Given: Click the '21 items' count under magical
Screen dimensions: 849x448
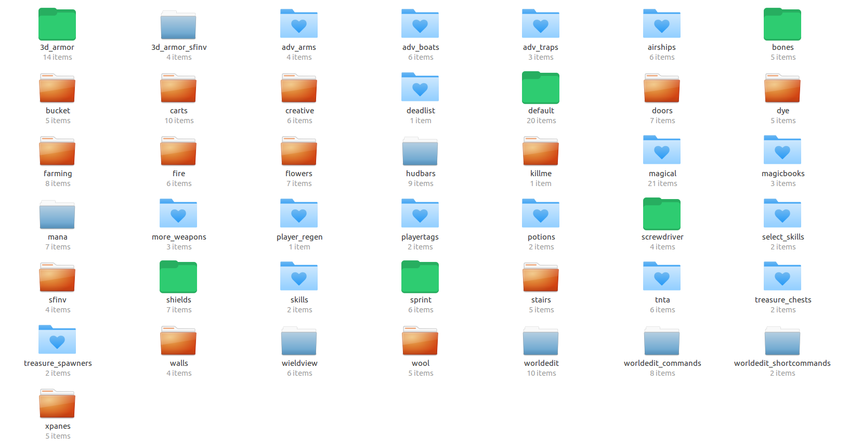Looking at the screenshot, I should (662, 183).
